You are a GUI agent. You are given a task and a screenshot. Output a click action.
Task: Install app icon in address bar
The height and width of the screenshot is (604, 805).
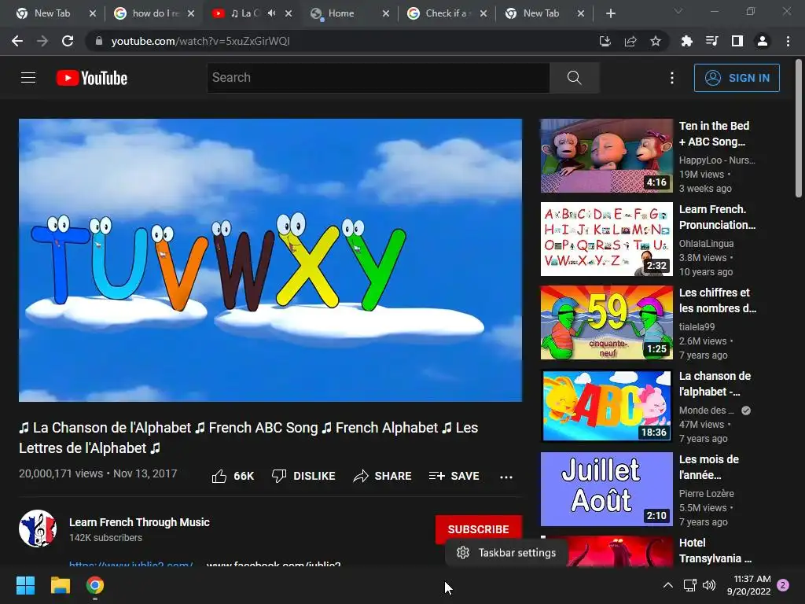(605, 41)
